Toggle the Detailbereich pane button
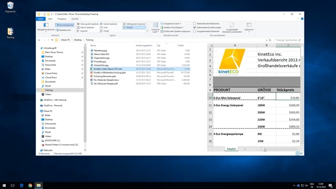The width and height of the screenshot is (336, 189). [x=63, y=30]
